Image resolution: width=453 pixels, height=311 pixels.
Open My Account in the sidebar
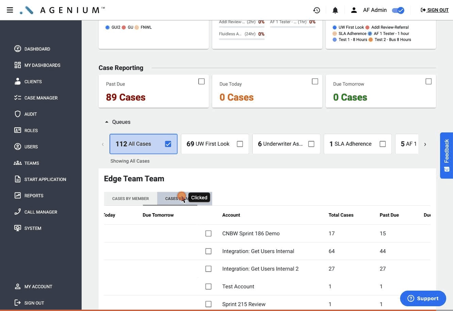point(38,287)
